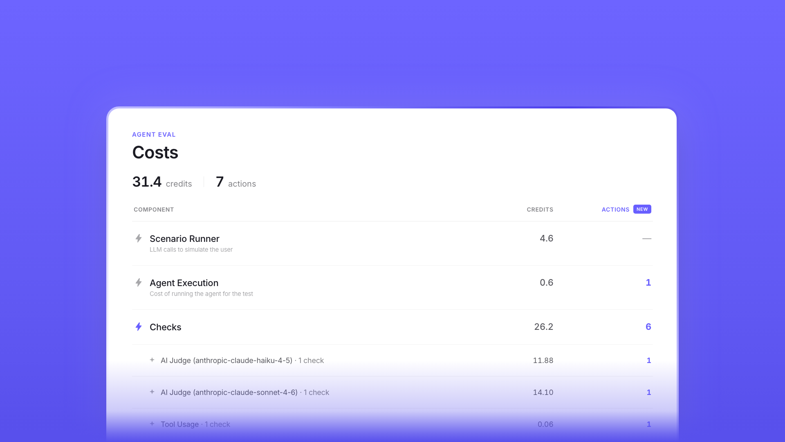Click the actions count for claude-haiku-4-5 judge

(648, 361)
